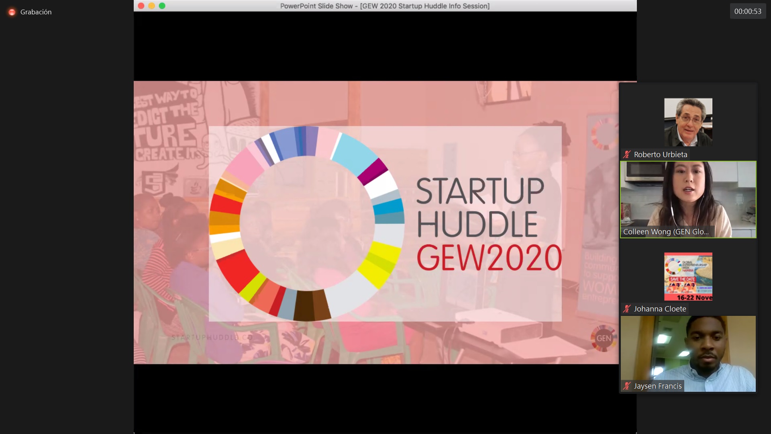The image size is (771, 434).
Task: Click the yellow minimize window button
Action: tap(151, 6)
